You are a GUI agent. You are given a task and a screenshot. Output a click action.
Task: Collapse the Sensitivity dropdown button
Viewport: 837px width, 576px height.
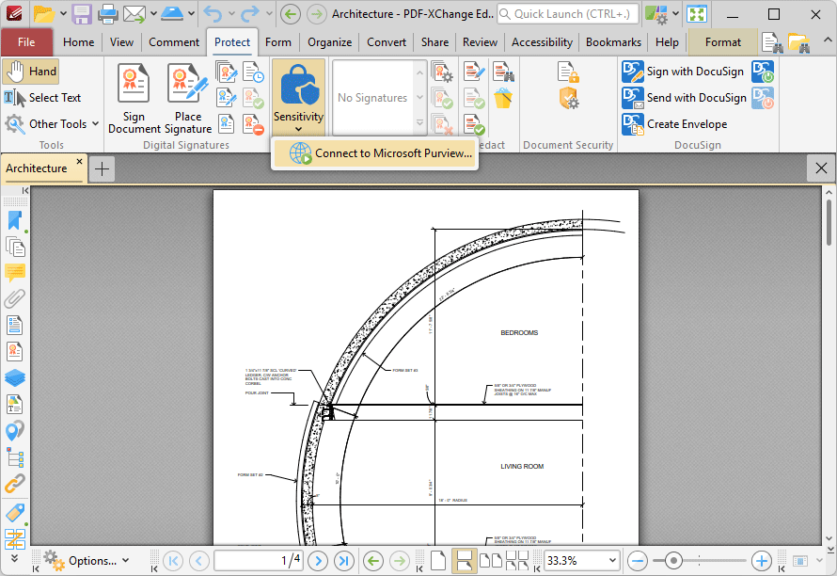click(298, 98)
